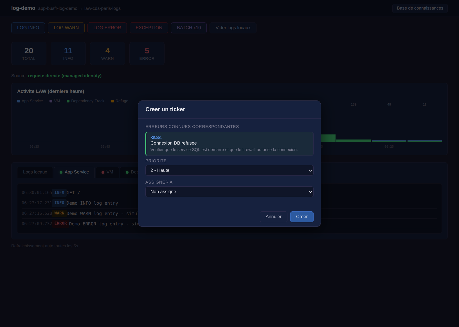Viewport: 459px width, 327px height.
Task: Expand the Assigner A dropdown
Action: (x=229, y=192)
